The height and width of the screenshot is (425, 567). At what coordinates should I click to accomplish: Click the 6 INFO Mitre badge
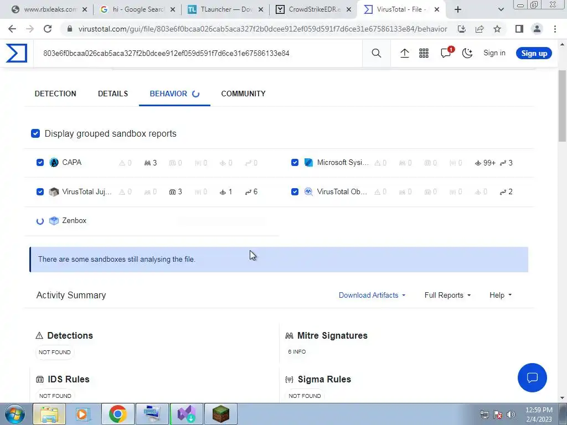tap(297, 351)
